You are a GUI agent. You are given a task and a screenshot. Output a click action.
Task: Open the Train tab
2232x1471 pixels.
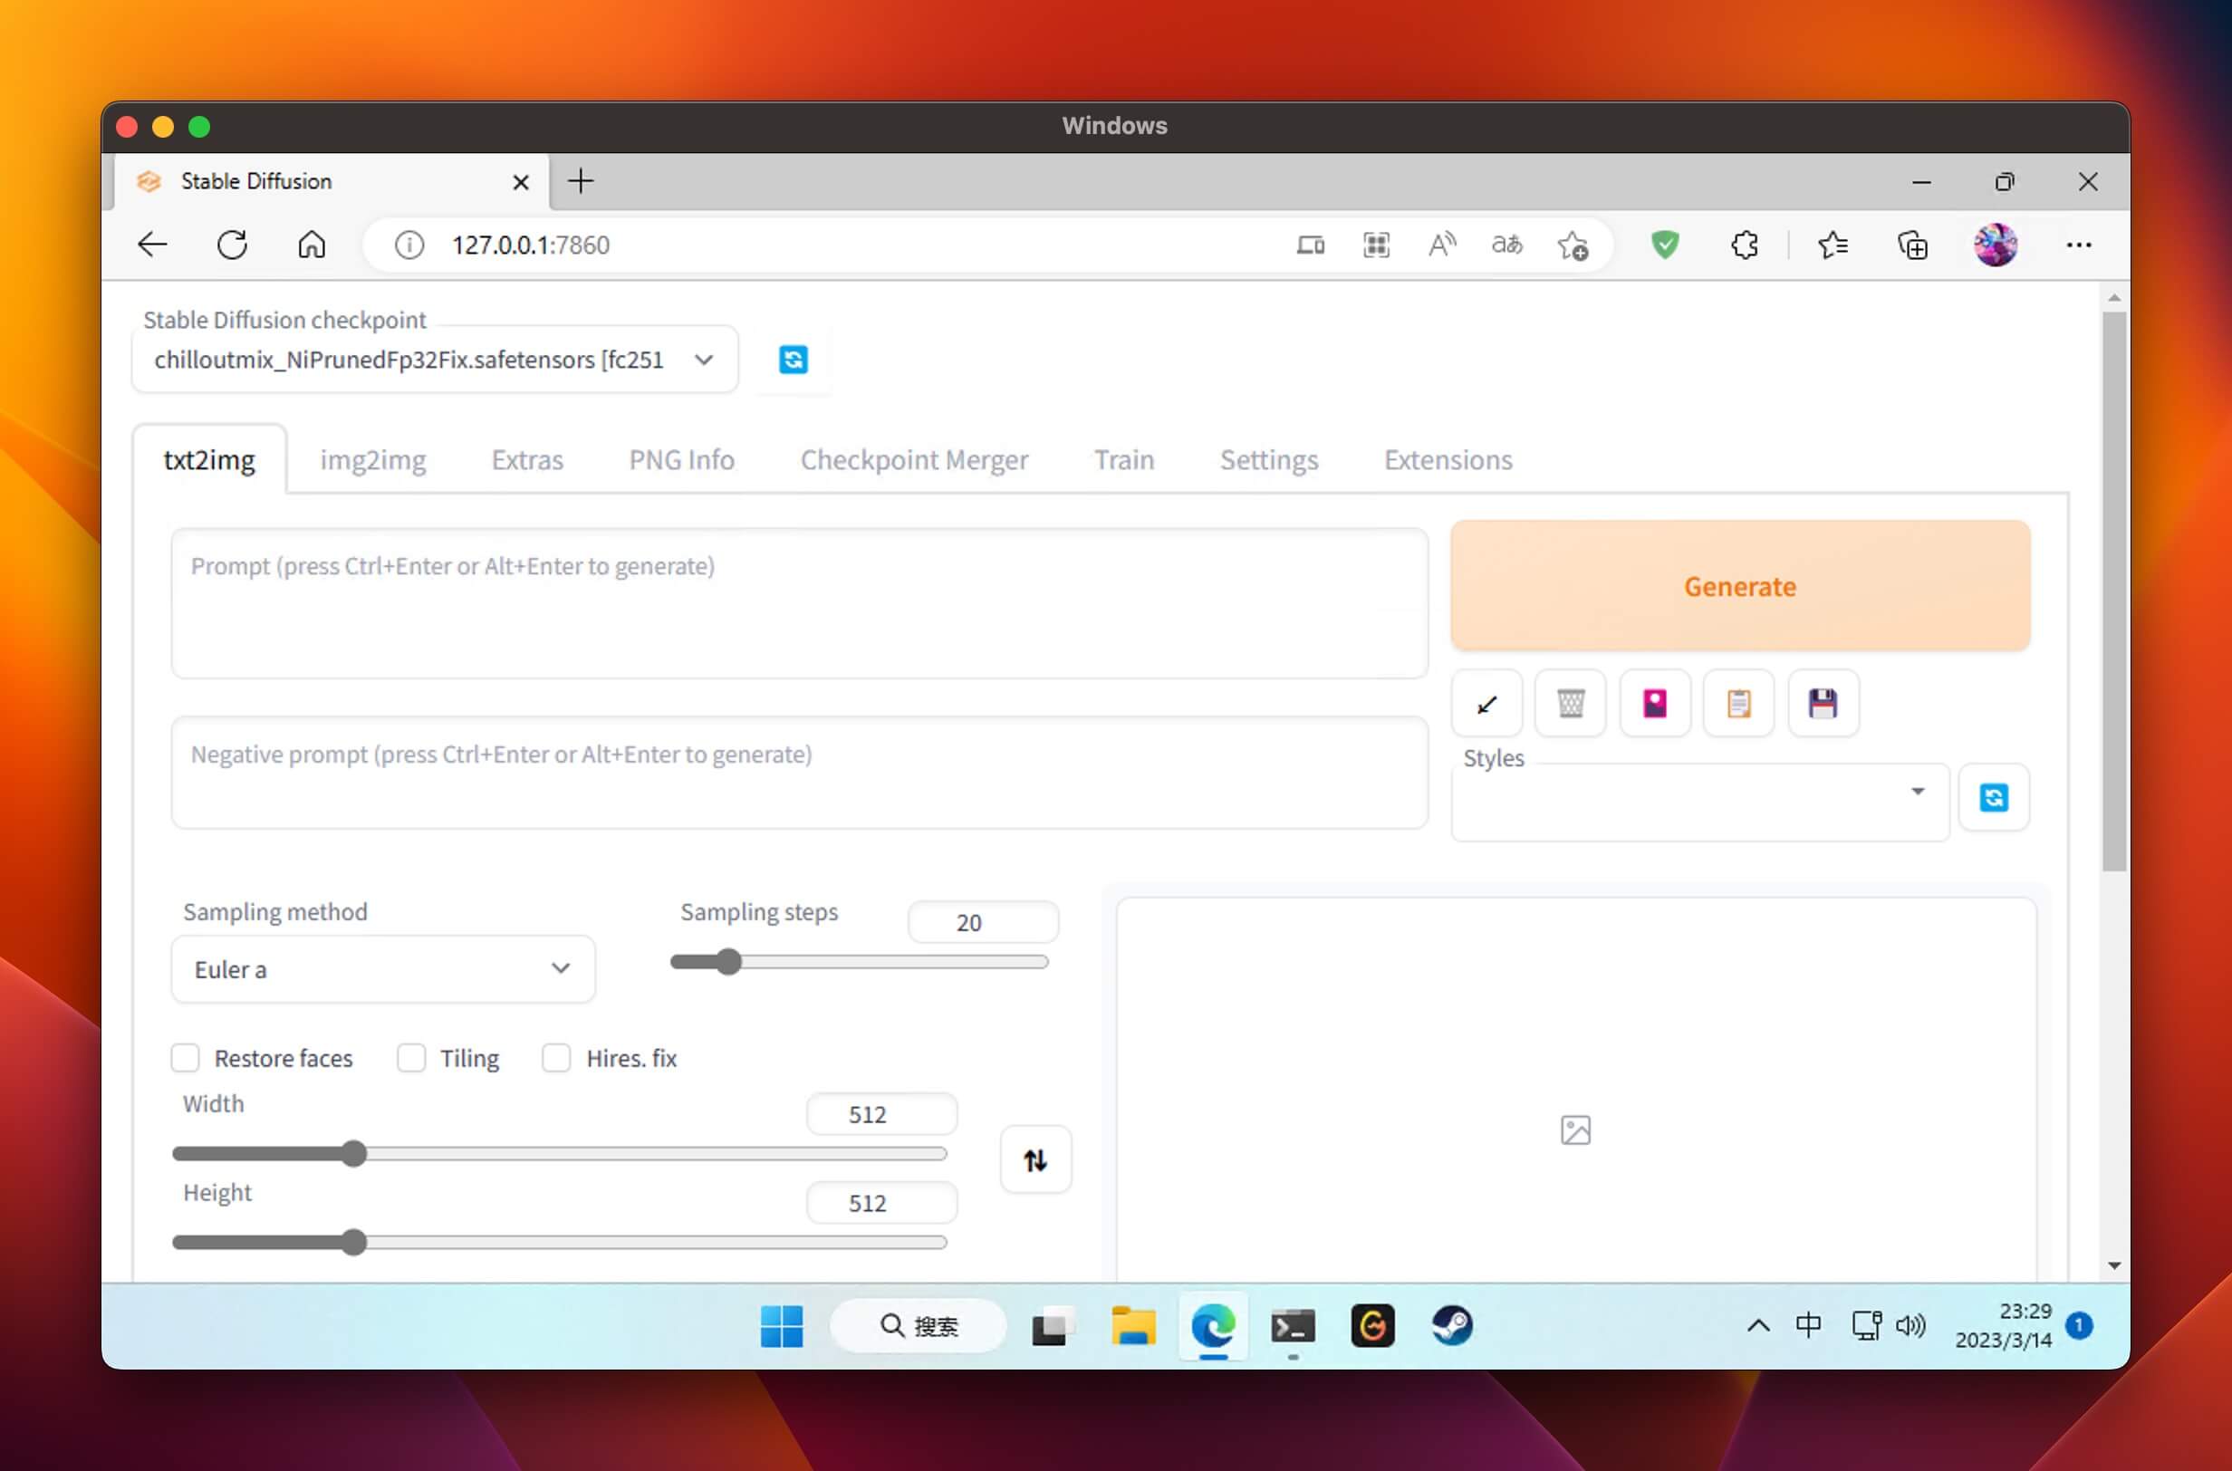tap(1124, 460)
